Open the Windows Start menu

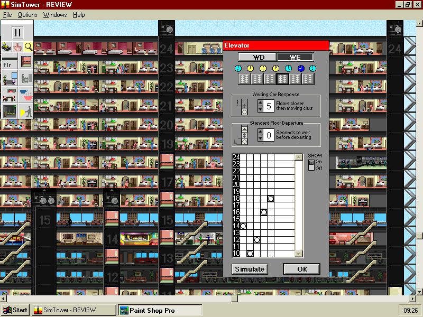15,310
